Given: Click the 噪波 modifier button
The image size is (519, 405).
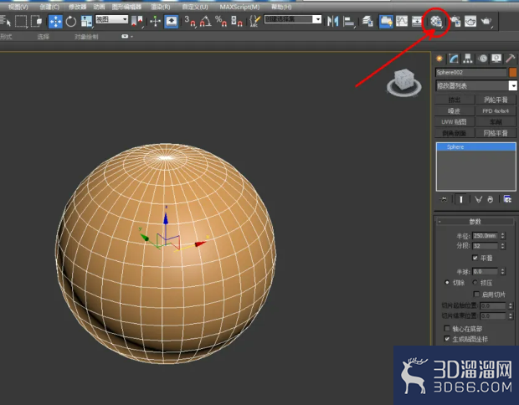Looking at the screenshot, I should point(454,111).
